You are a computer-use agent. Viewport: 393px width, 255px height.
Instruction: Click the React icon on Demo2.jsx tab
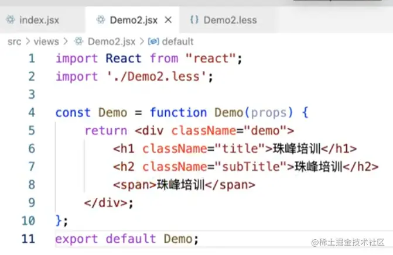click(x=101, y=20)
